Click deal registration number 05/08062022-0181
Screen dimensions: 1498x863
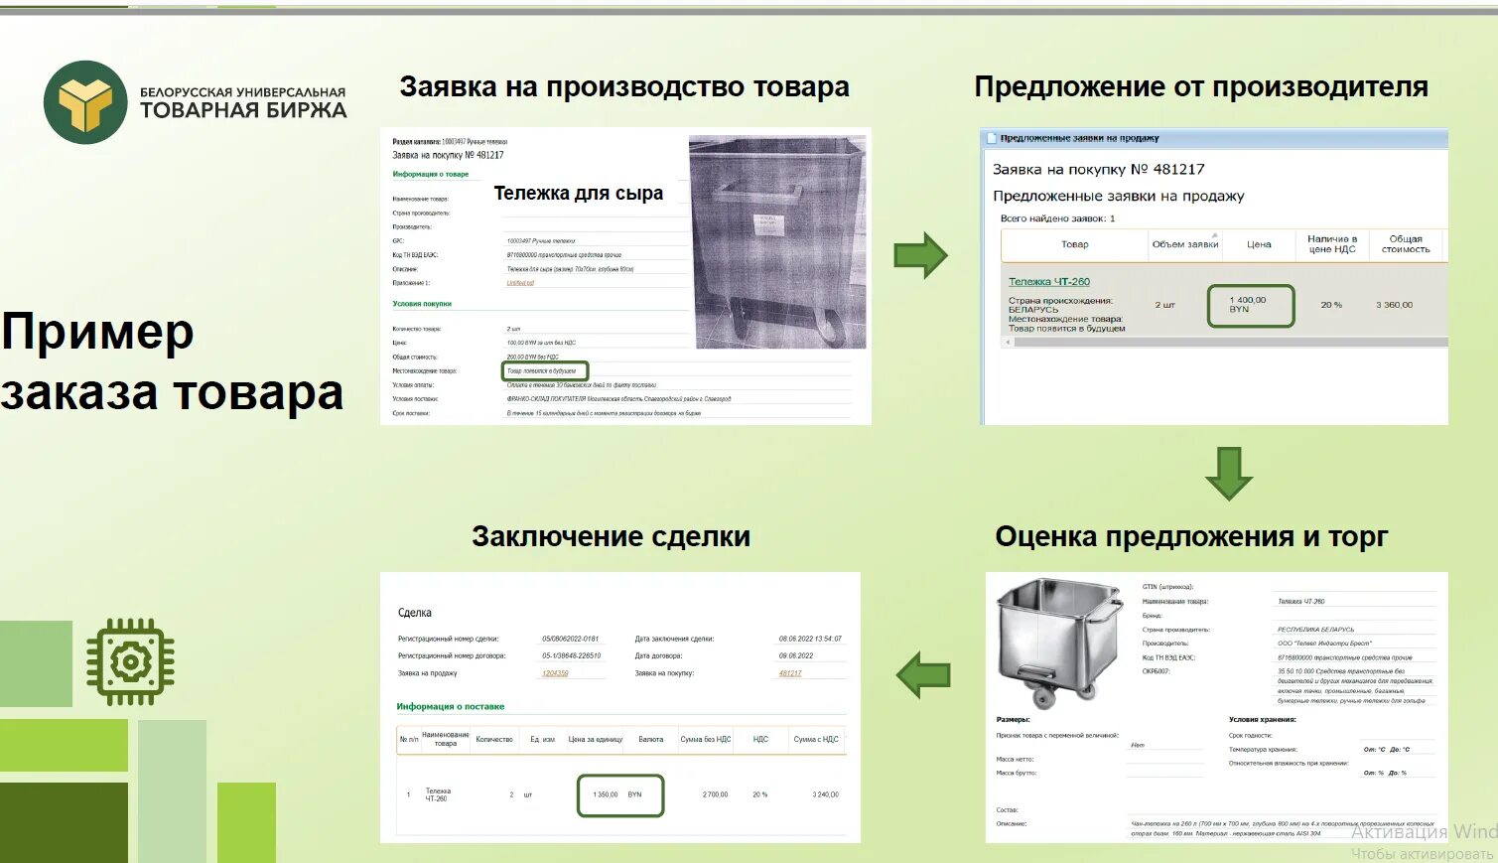(x=570, y=639)
